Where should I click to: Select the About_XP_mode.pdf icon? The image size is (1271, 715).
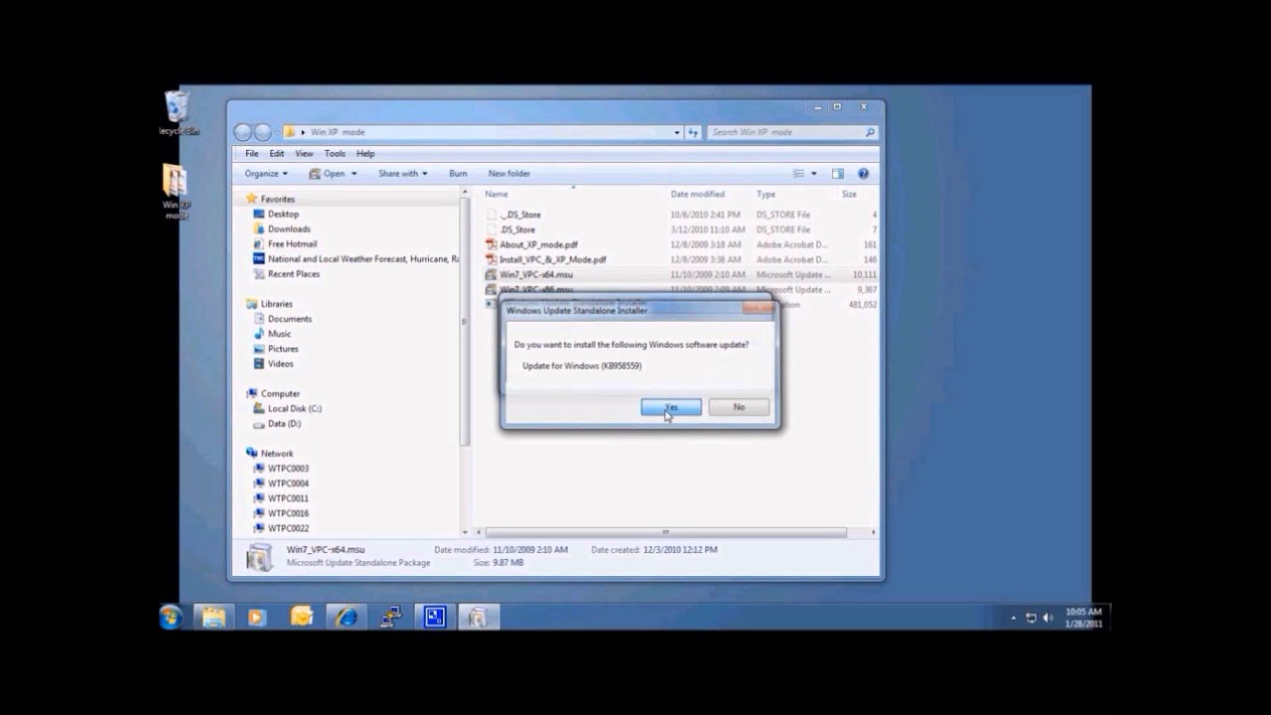tap(492, 244)
